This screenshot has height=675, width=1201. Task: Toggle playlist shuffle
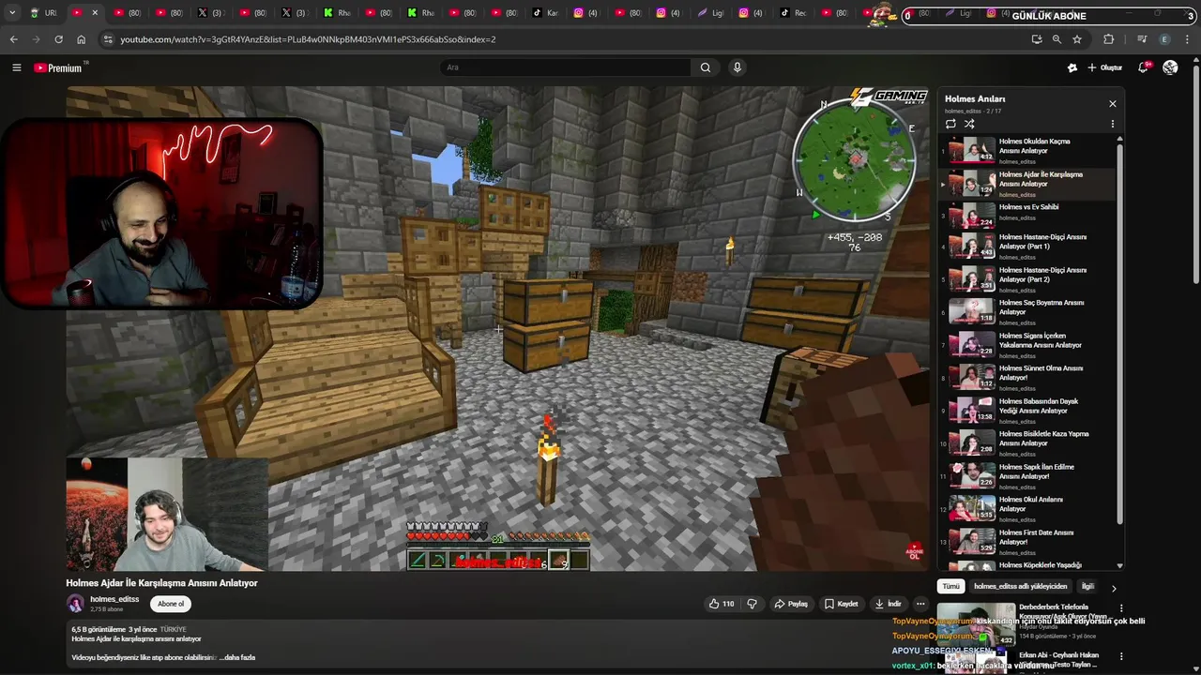click(x=969, y=124)
